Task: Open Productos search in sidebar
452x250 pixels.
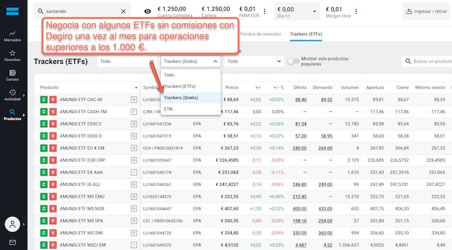Action: click(x=12, y=114)
